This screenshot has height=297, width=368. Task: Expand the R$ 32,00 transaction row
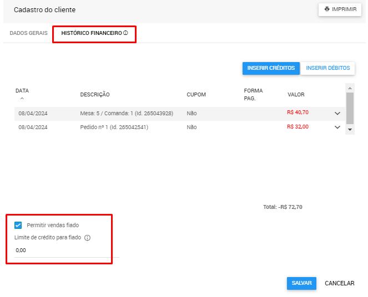pos(337,127)
